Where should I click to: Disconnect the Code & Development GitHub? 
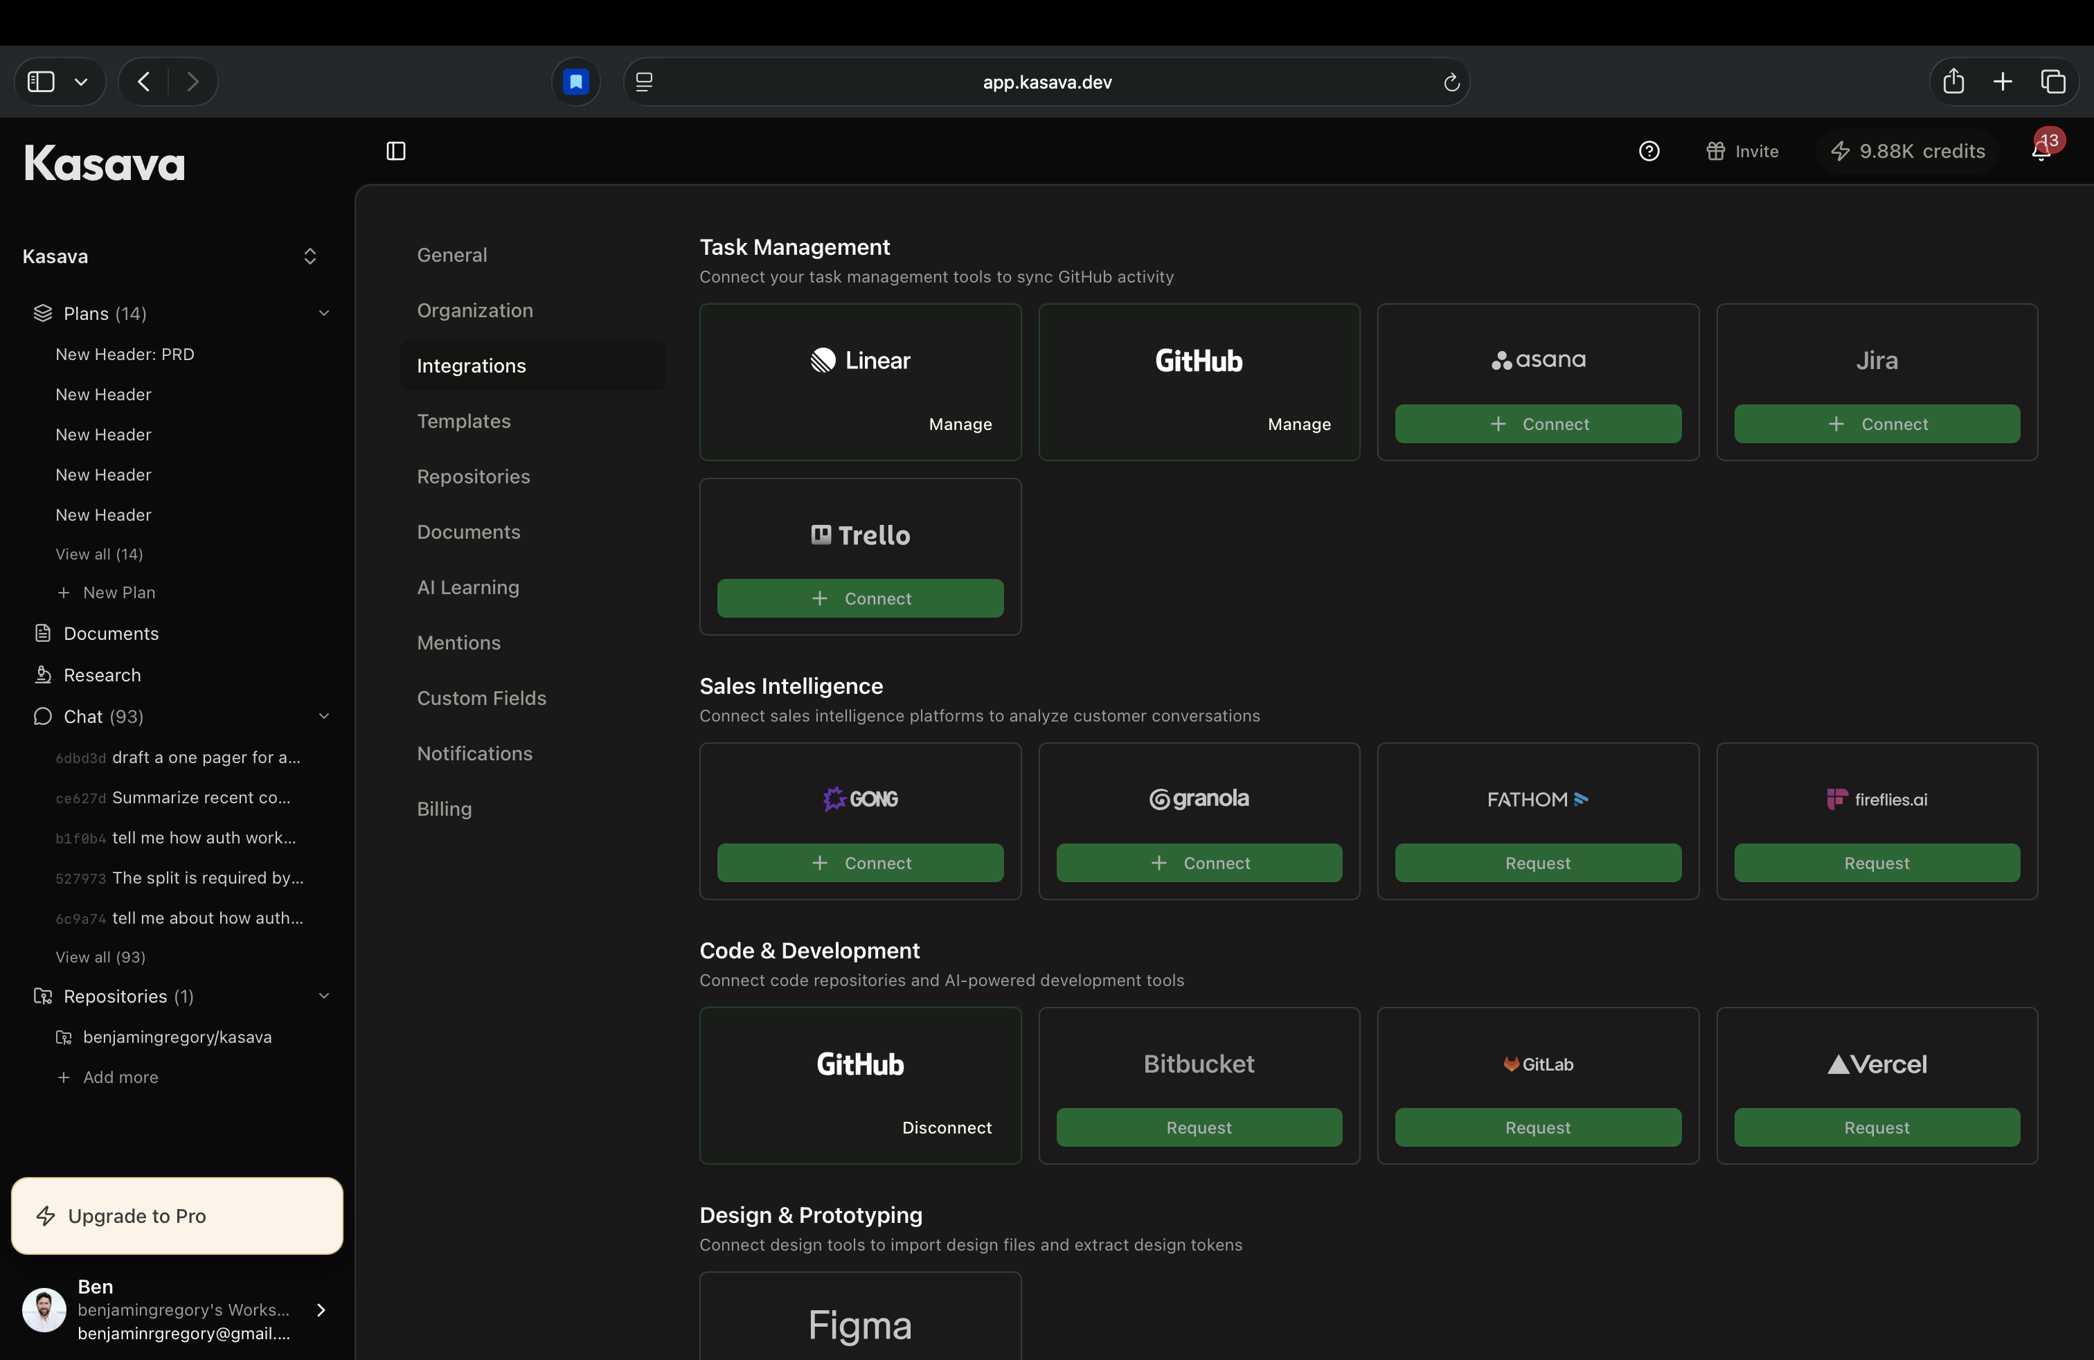click(x=947, y=1128)
